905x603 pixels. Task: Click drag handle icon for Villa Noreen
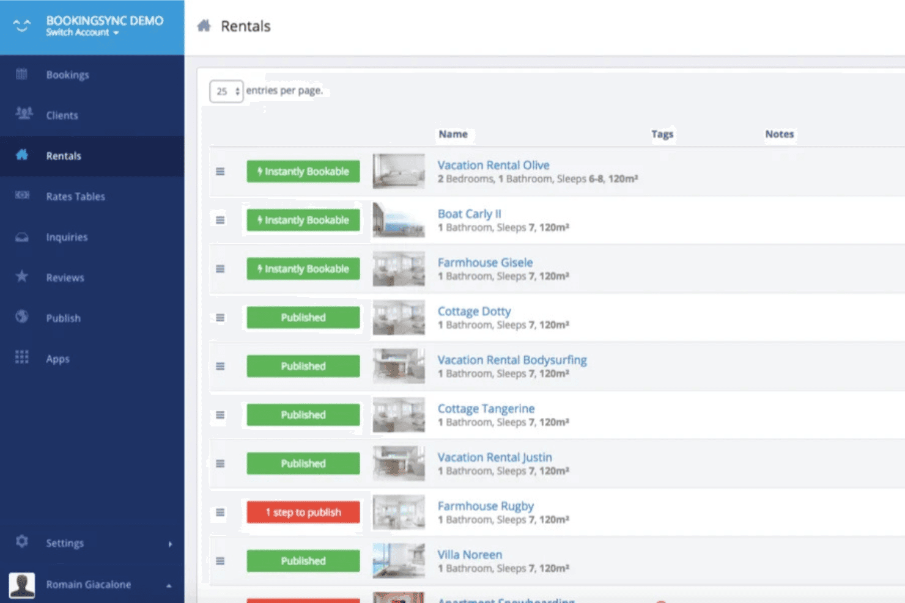click(220, 561)
